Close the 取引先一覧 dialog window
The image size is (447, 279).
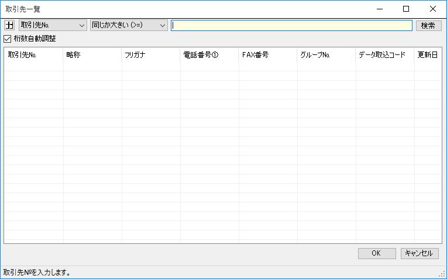coord(432,9)
